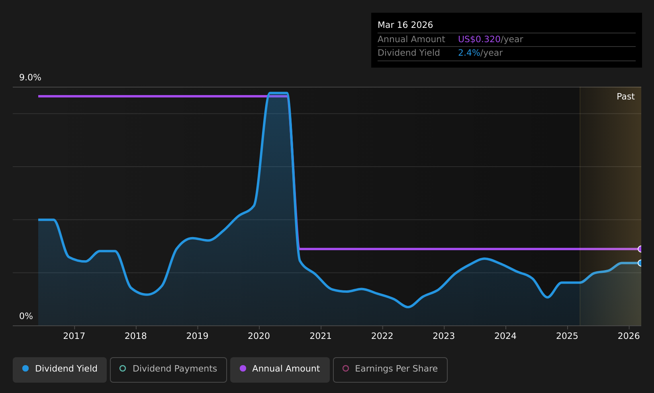
Task: Click the 2.4%/year tooltip value
Action: (x=480, y=53)
